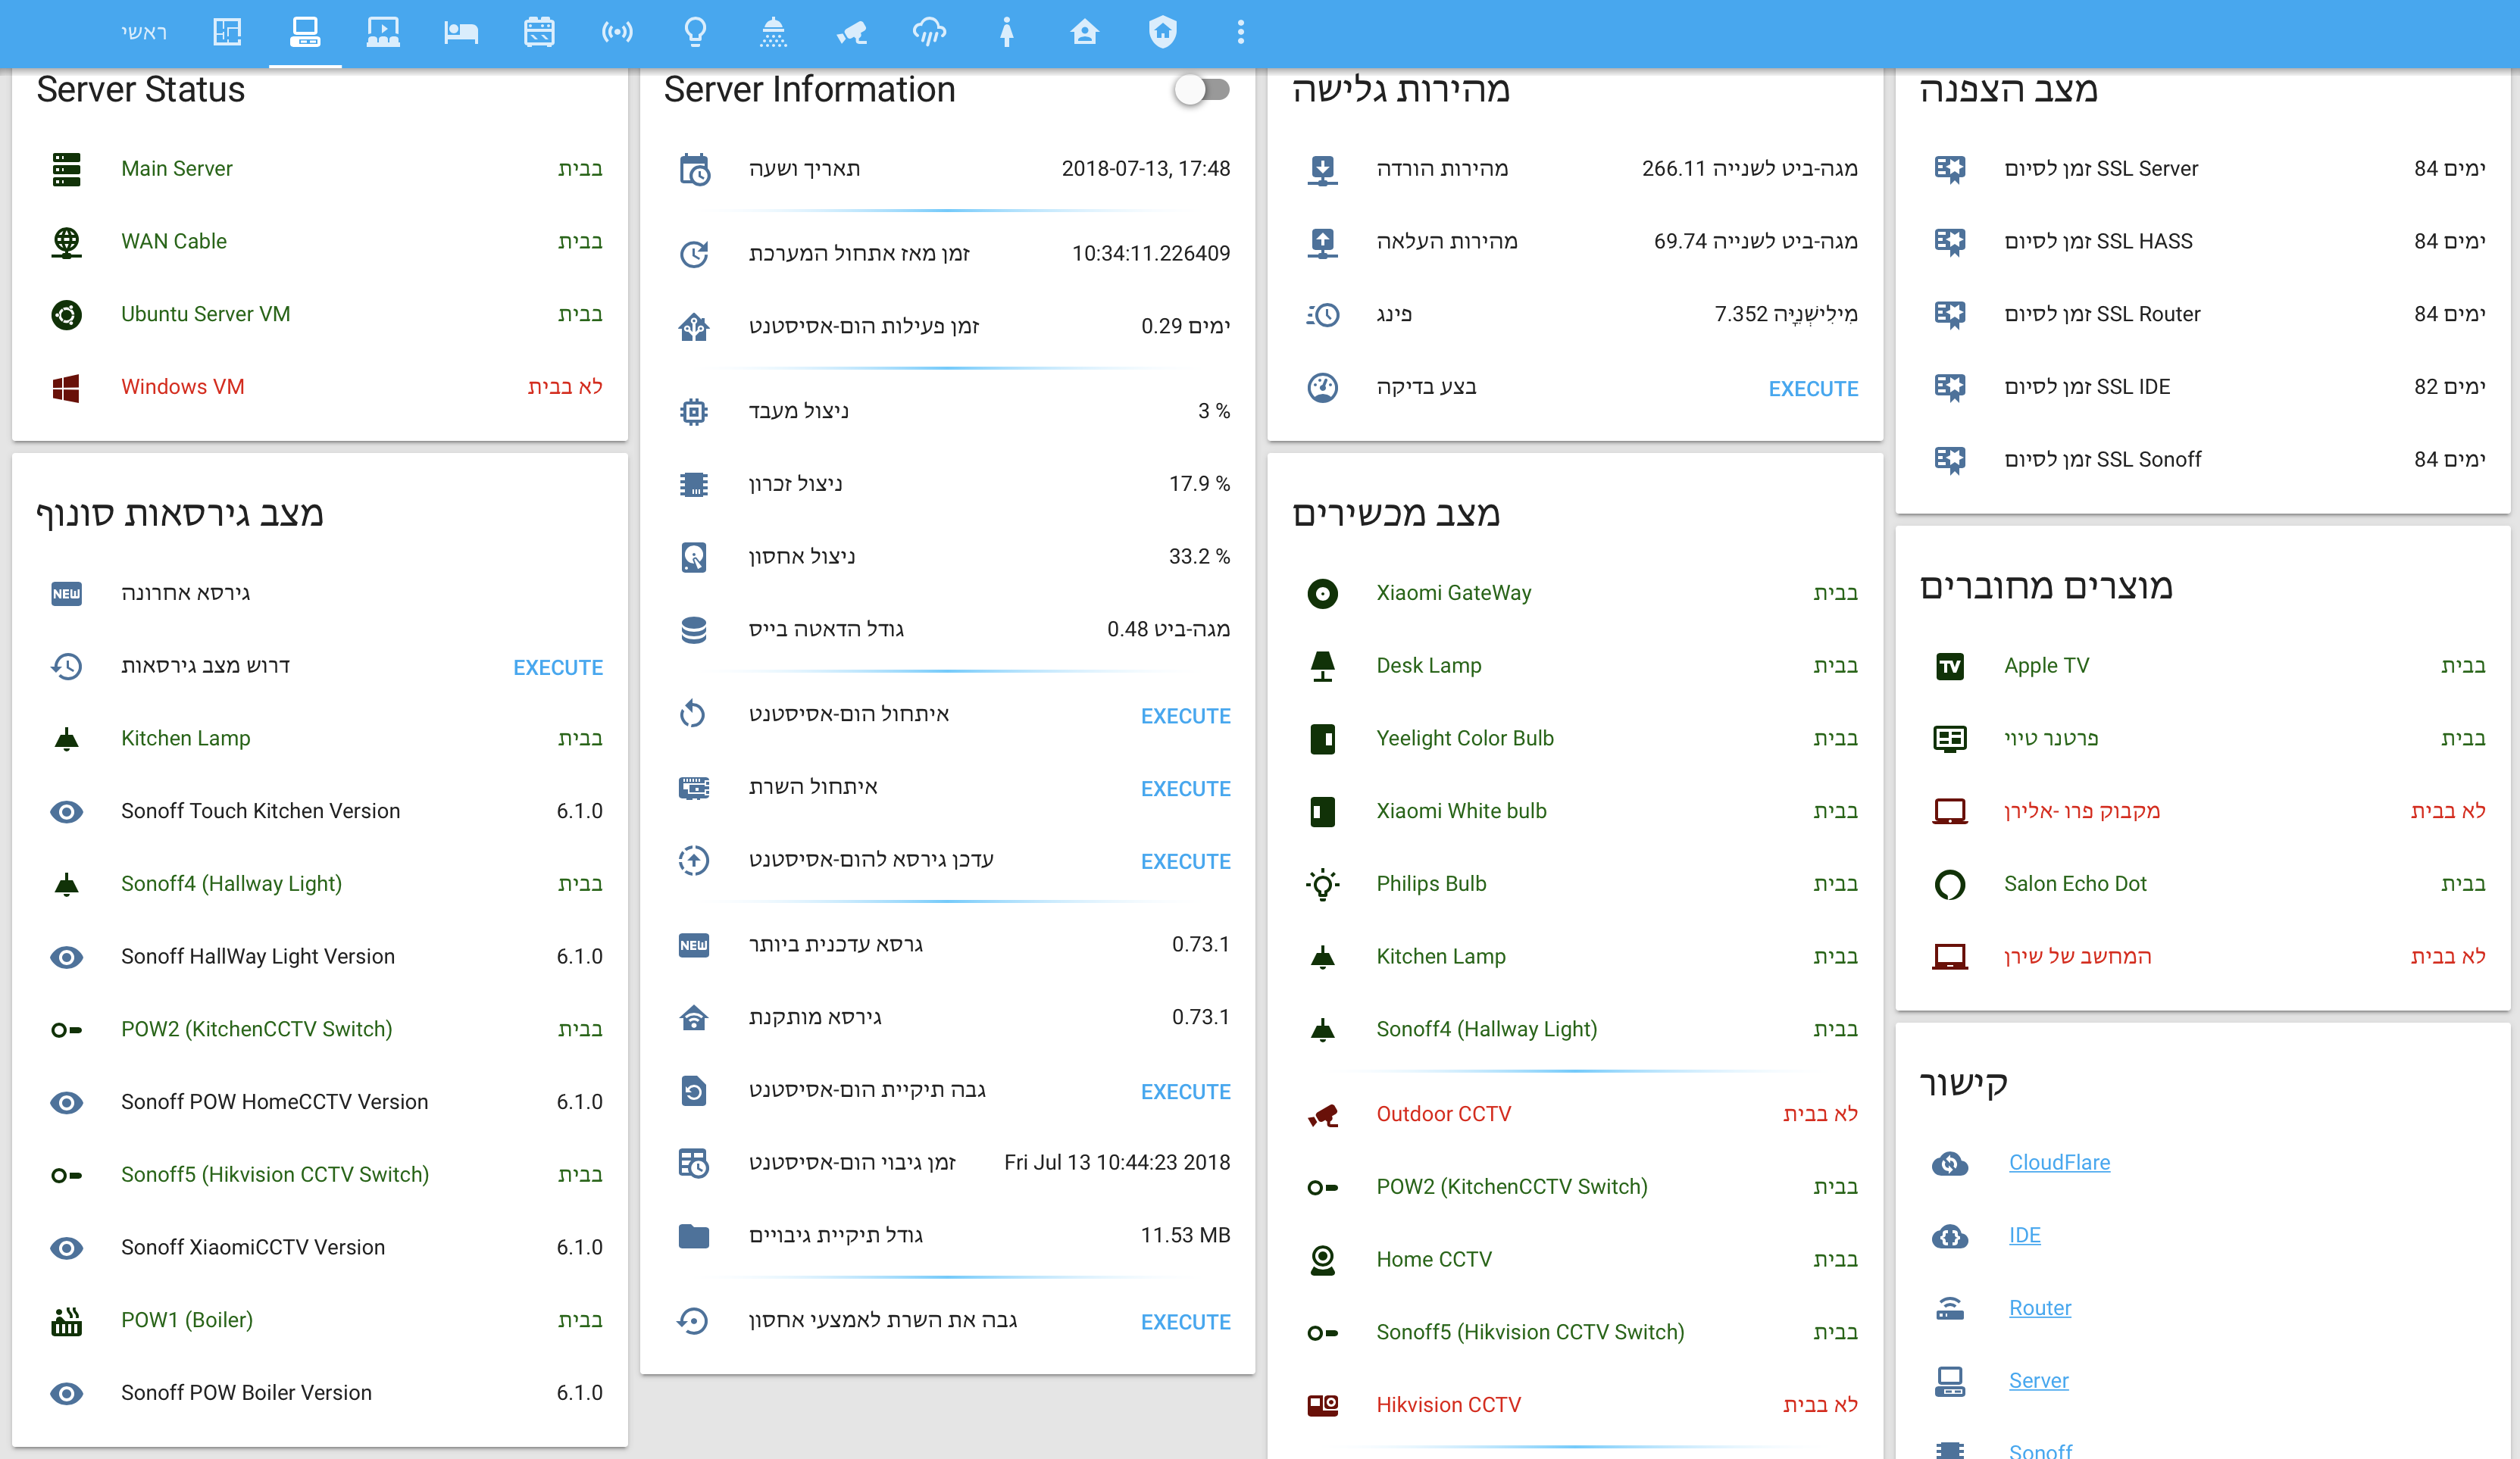Screen dimensions: 2520x1459
Task: Click the Apple TV connected product entry
Action: click(2046, 666)
